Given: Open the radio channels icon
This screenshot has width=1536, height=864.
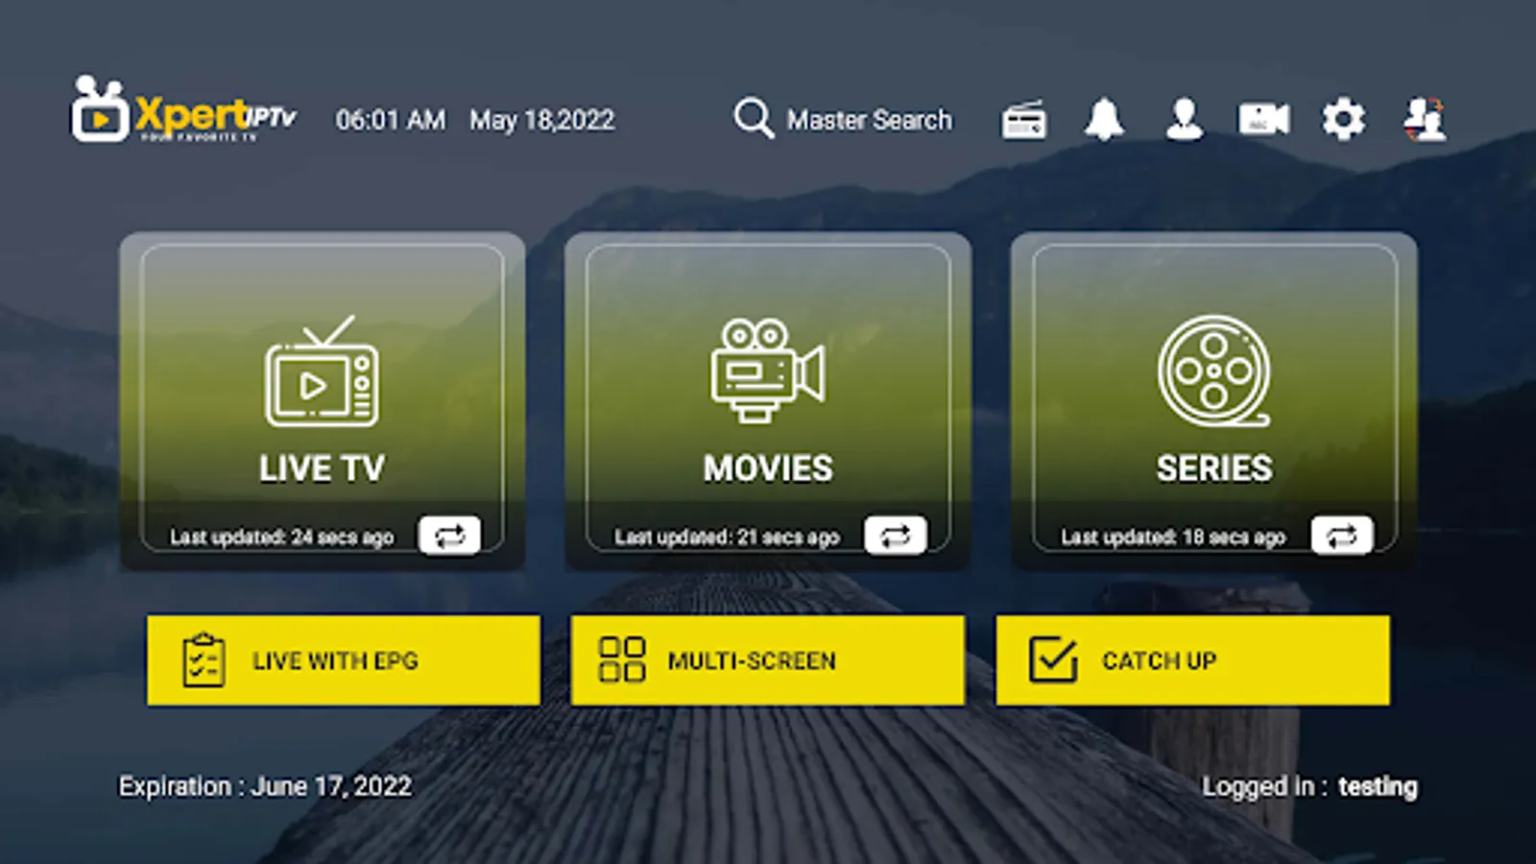Looking at the screenshot, I should point(1022,118).
